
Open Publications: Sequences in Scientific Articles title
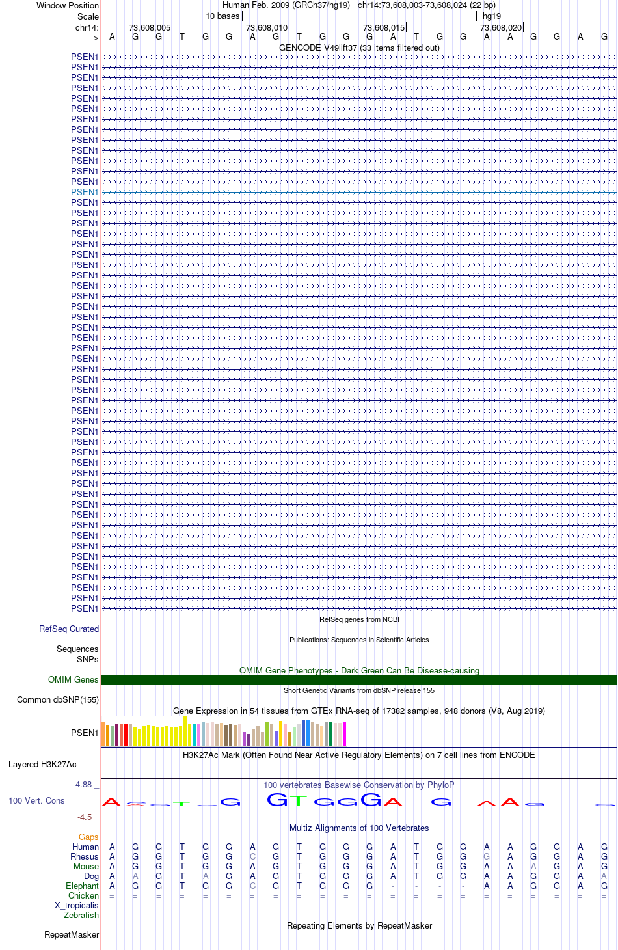[x=359, y=640]
